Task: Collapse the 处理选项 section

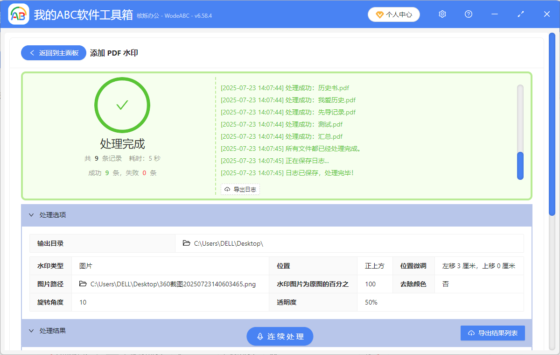Action: pos(31,215)
